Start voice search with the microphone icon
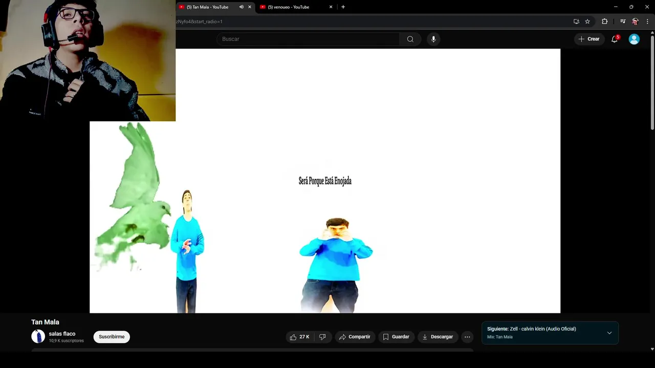Image resolution: width=655 pixels, height=368 pixels. pyautogui.click(x=433, y=39)
